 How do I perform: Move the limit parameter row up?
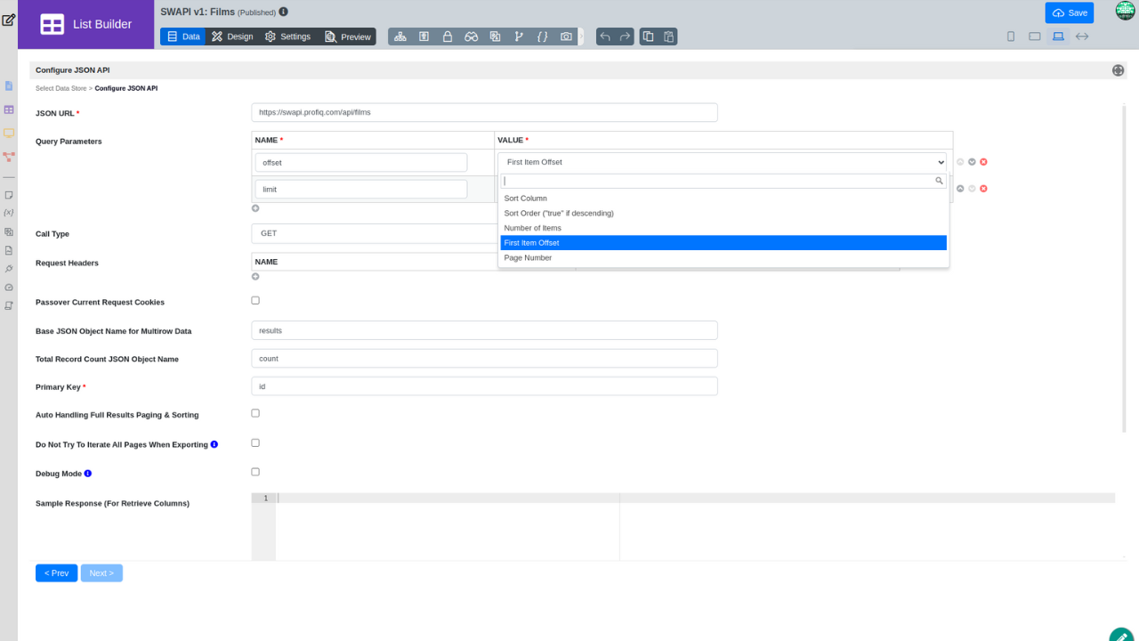coord(960,189)
